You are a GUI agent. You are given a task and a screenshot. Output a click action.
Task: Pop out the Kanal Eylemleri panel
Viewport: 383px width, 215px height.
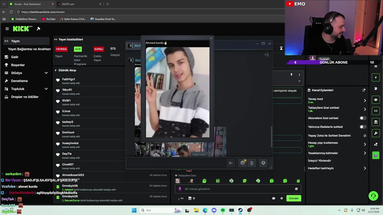pos(364,90)
